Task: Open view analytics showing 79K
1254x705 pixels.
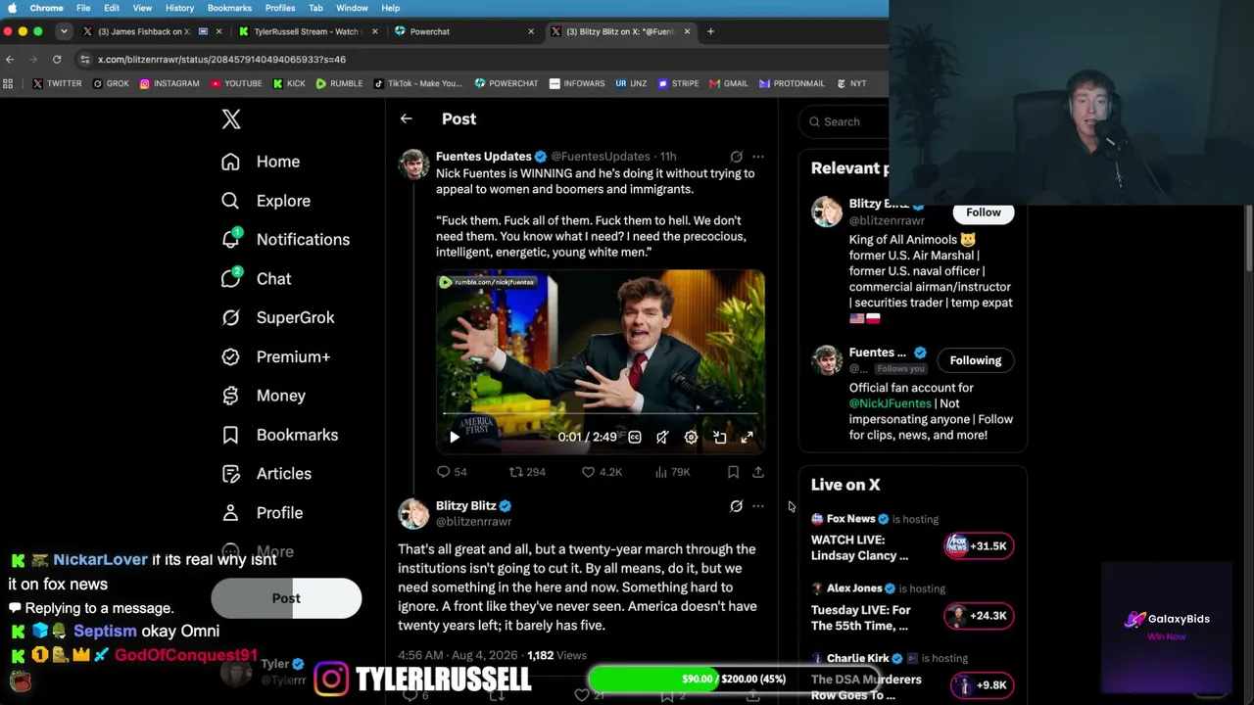Action: click(672, 472)
